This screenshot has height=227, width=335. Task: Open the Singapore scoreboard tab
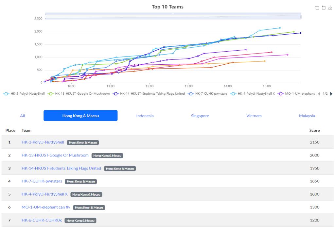point(200,116)
